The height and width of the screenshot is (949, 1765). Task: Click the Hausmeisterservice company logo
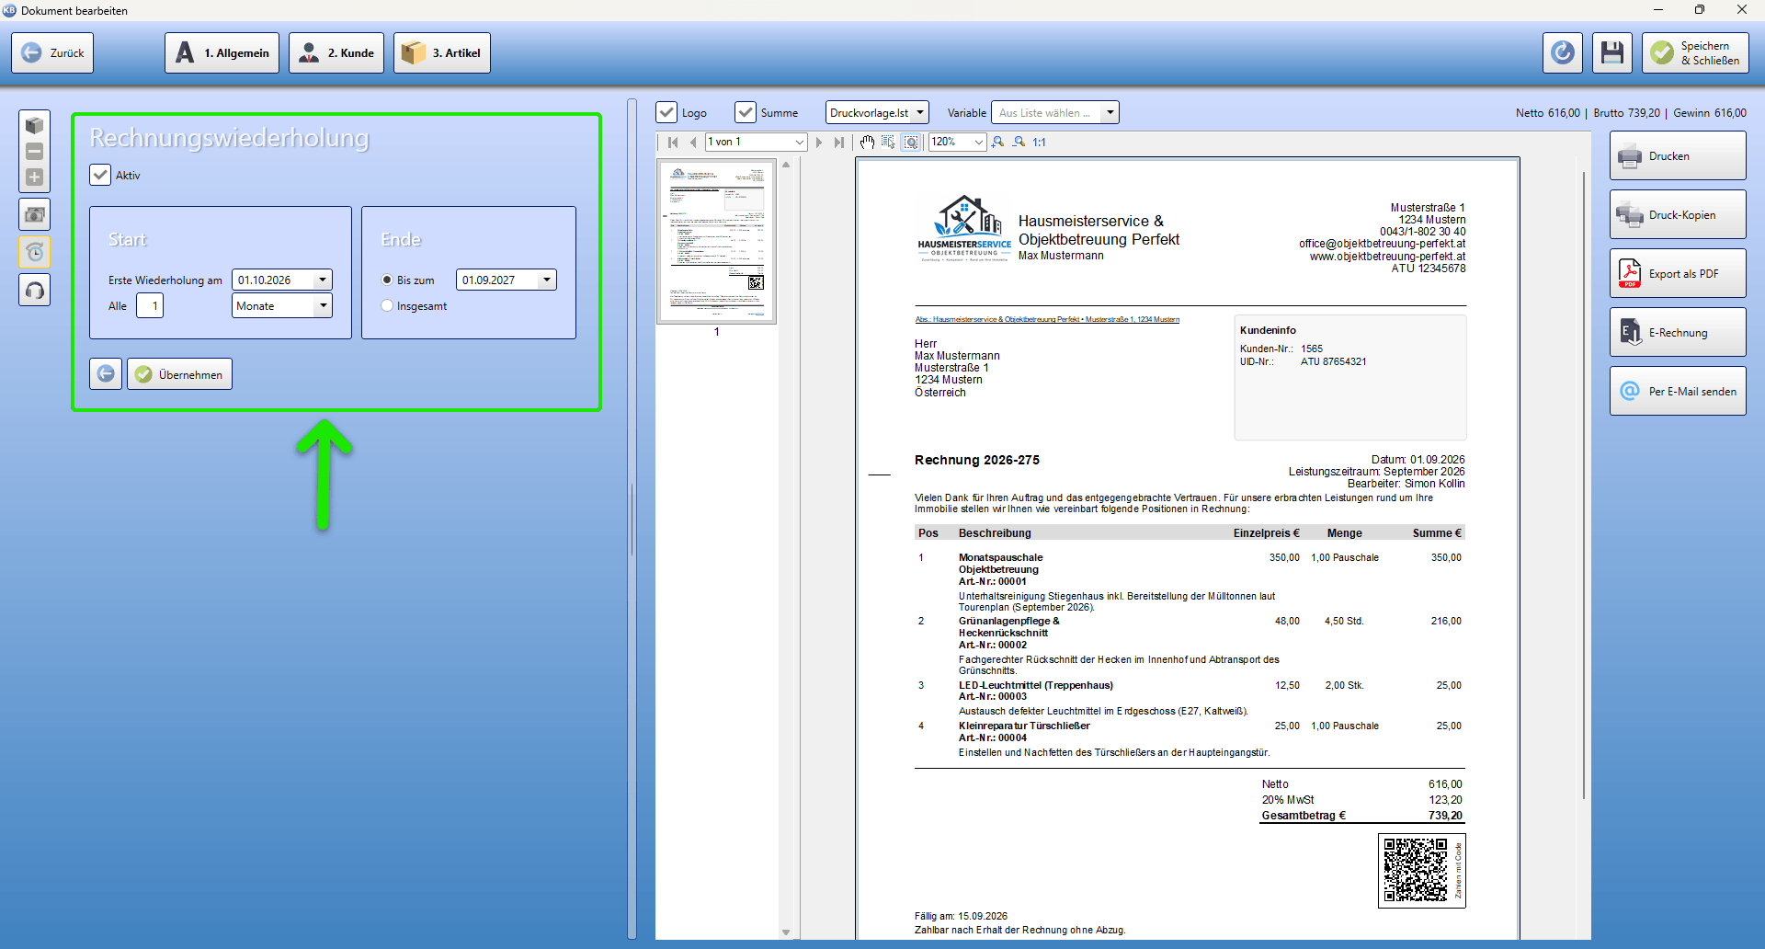(x=963, y=228)
